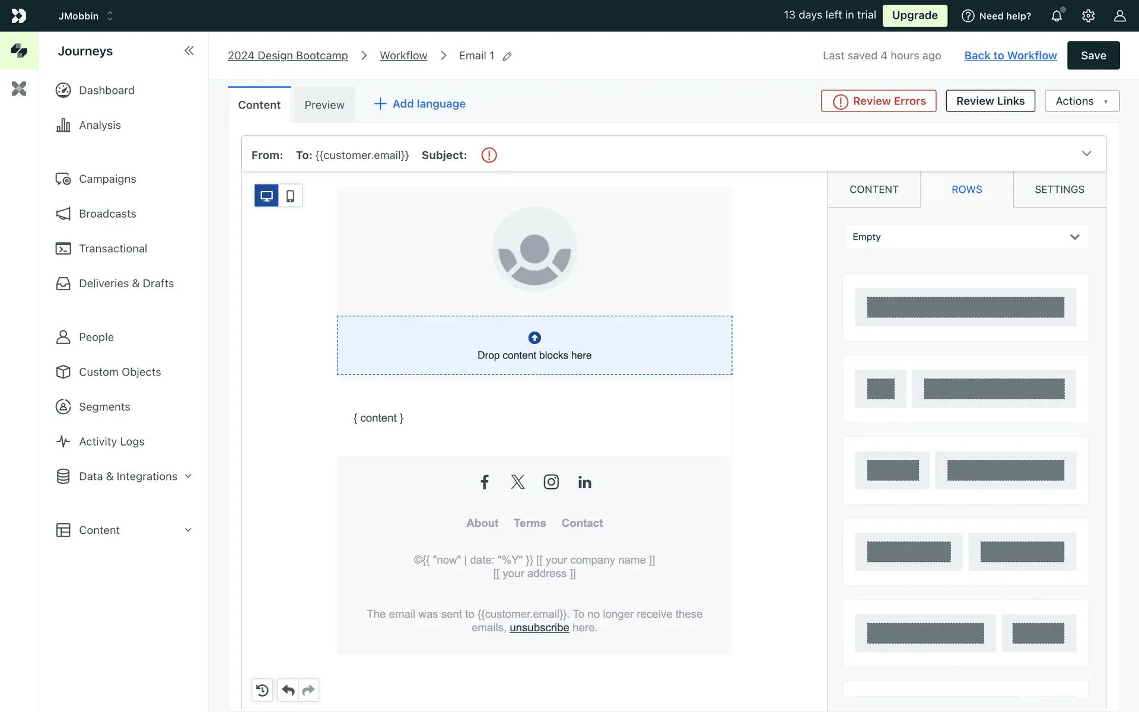Undo the last editor action
1139x712 pixels.
pos(288,690)
